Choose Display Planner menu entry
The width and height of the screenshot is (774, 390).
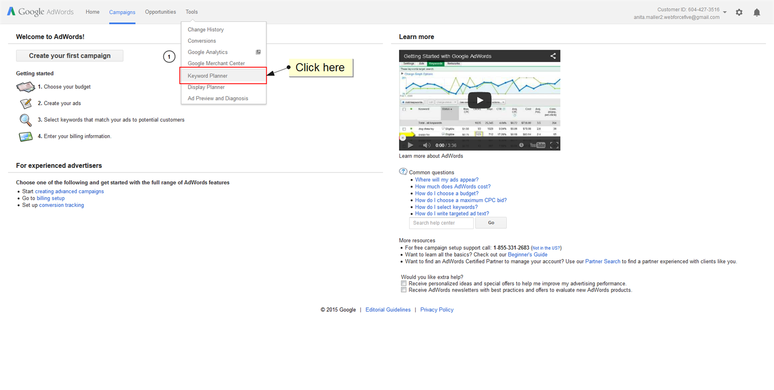pyautogui.click(x=206, y=87)
